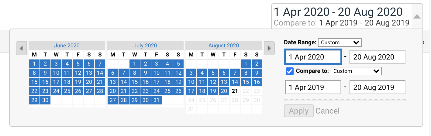This screenshot has height=136, width=431.
Task: Collapse date picker using top-right triangle
Action: 417,17
